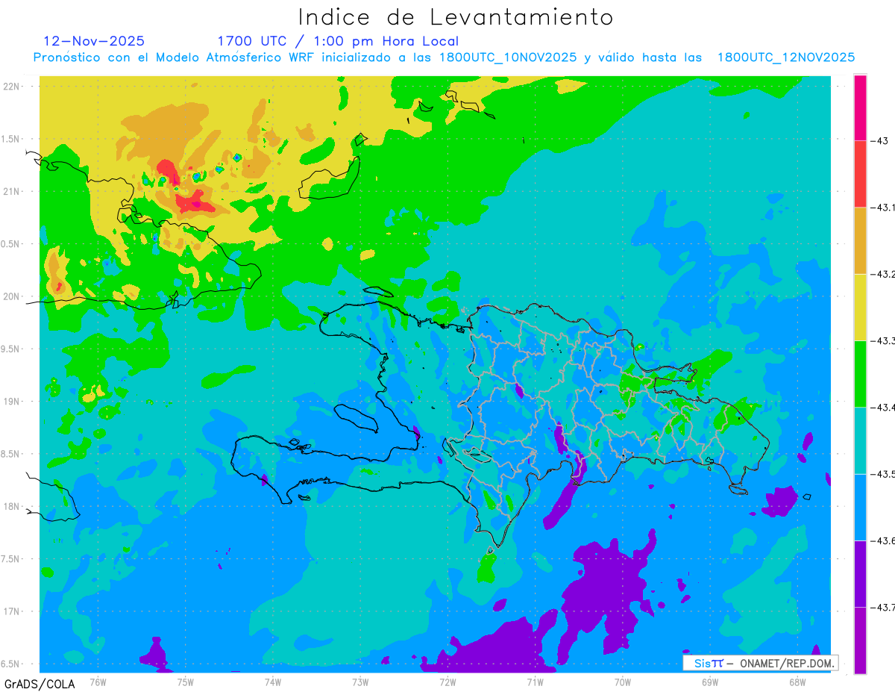Click the '74W' longitude label
895x692 pixels.
point(273,682)
